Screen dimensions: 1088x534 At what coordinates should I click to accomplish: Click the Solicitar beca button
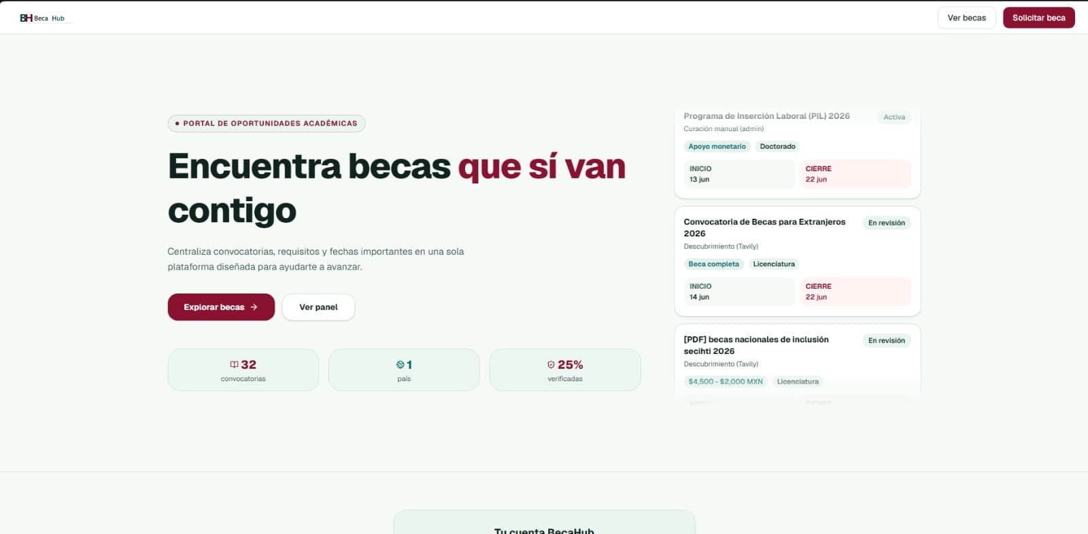coord(1038,18)
